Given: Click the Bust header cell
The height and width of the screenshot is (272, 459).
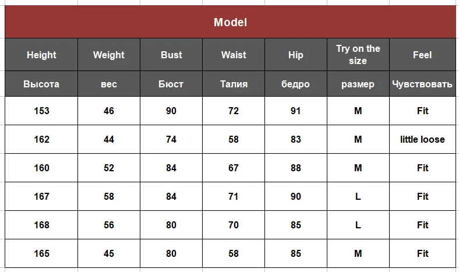Looking at the screenshot, I should 171,55.
